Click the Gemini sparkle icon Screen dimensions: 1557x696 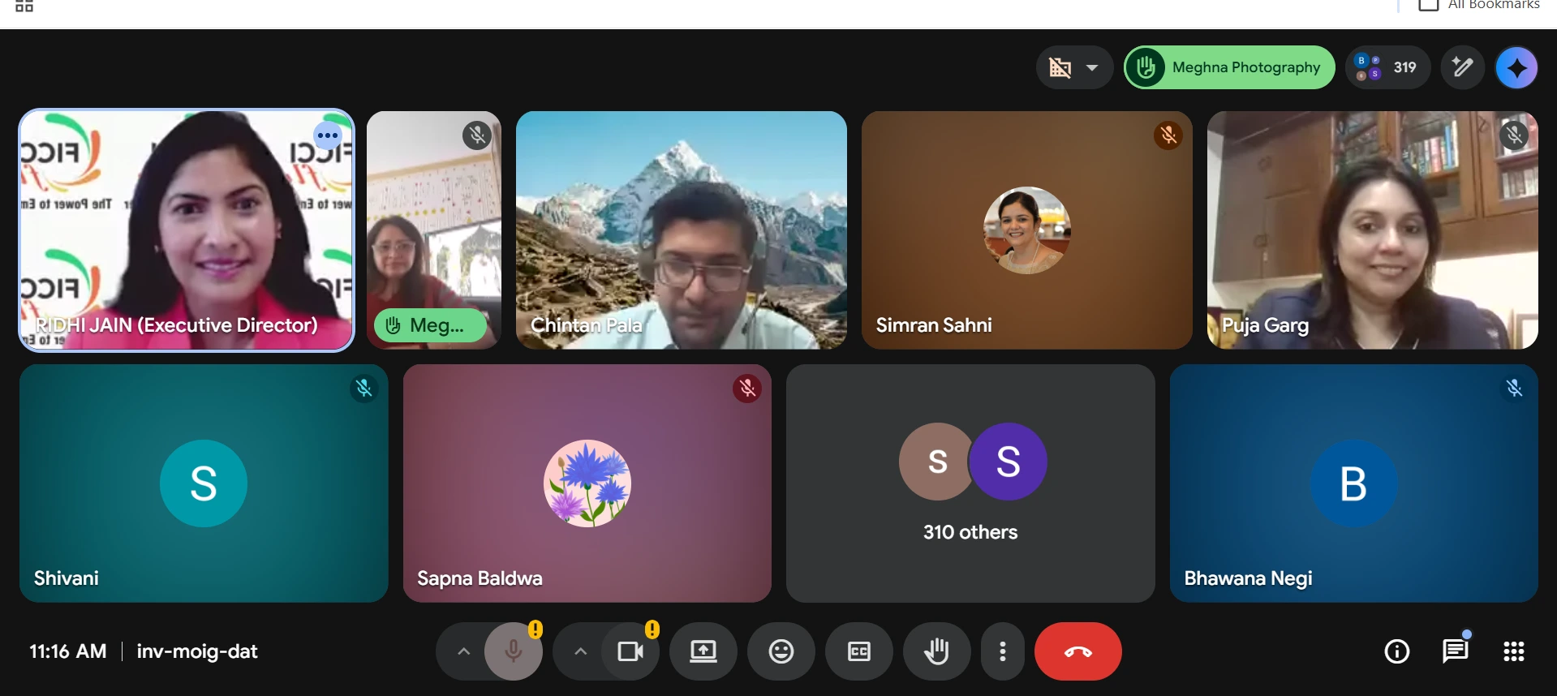tap(1516, 67)
